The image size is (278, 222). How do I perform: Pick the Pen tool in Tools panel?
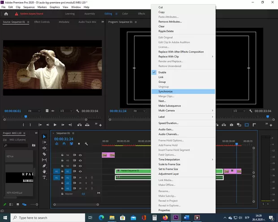tap(44, 166)
